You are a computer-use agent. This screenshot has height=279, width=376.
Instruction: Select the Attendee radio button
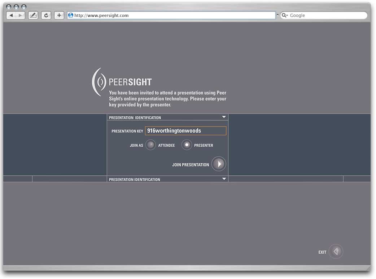[150, 145]
